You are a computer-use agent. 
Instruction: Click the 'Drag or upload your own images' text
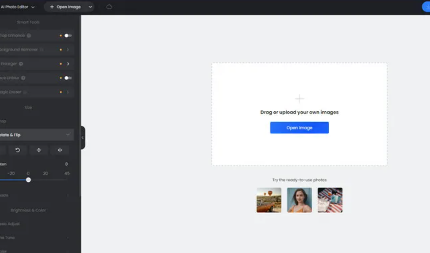point(300,112)
